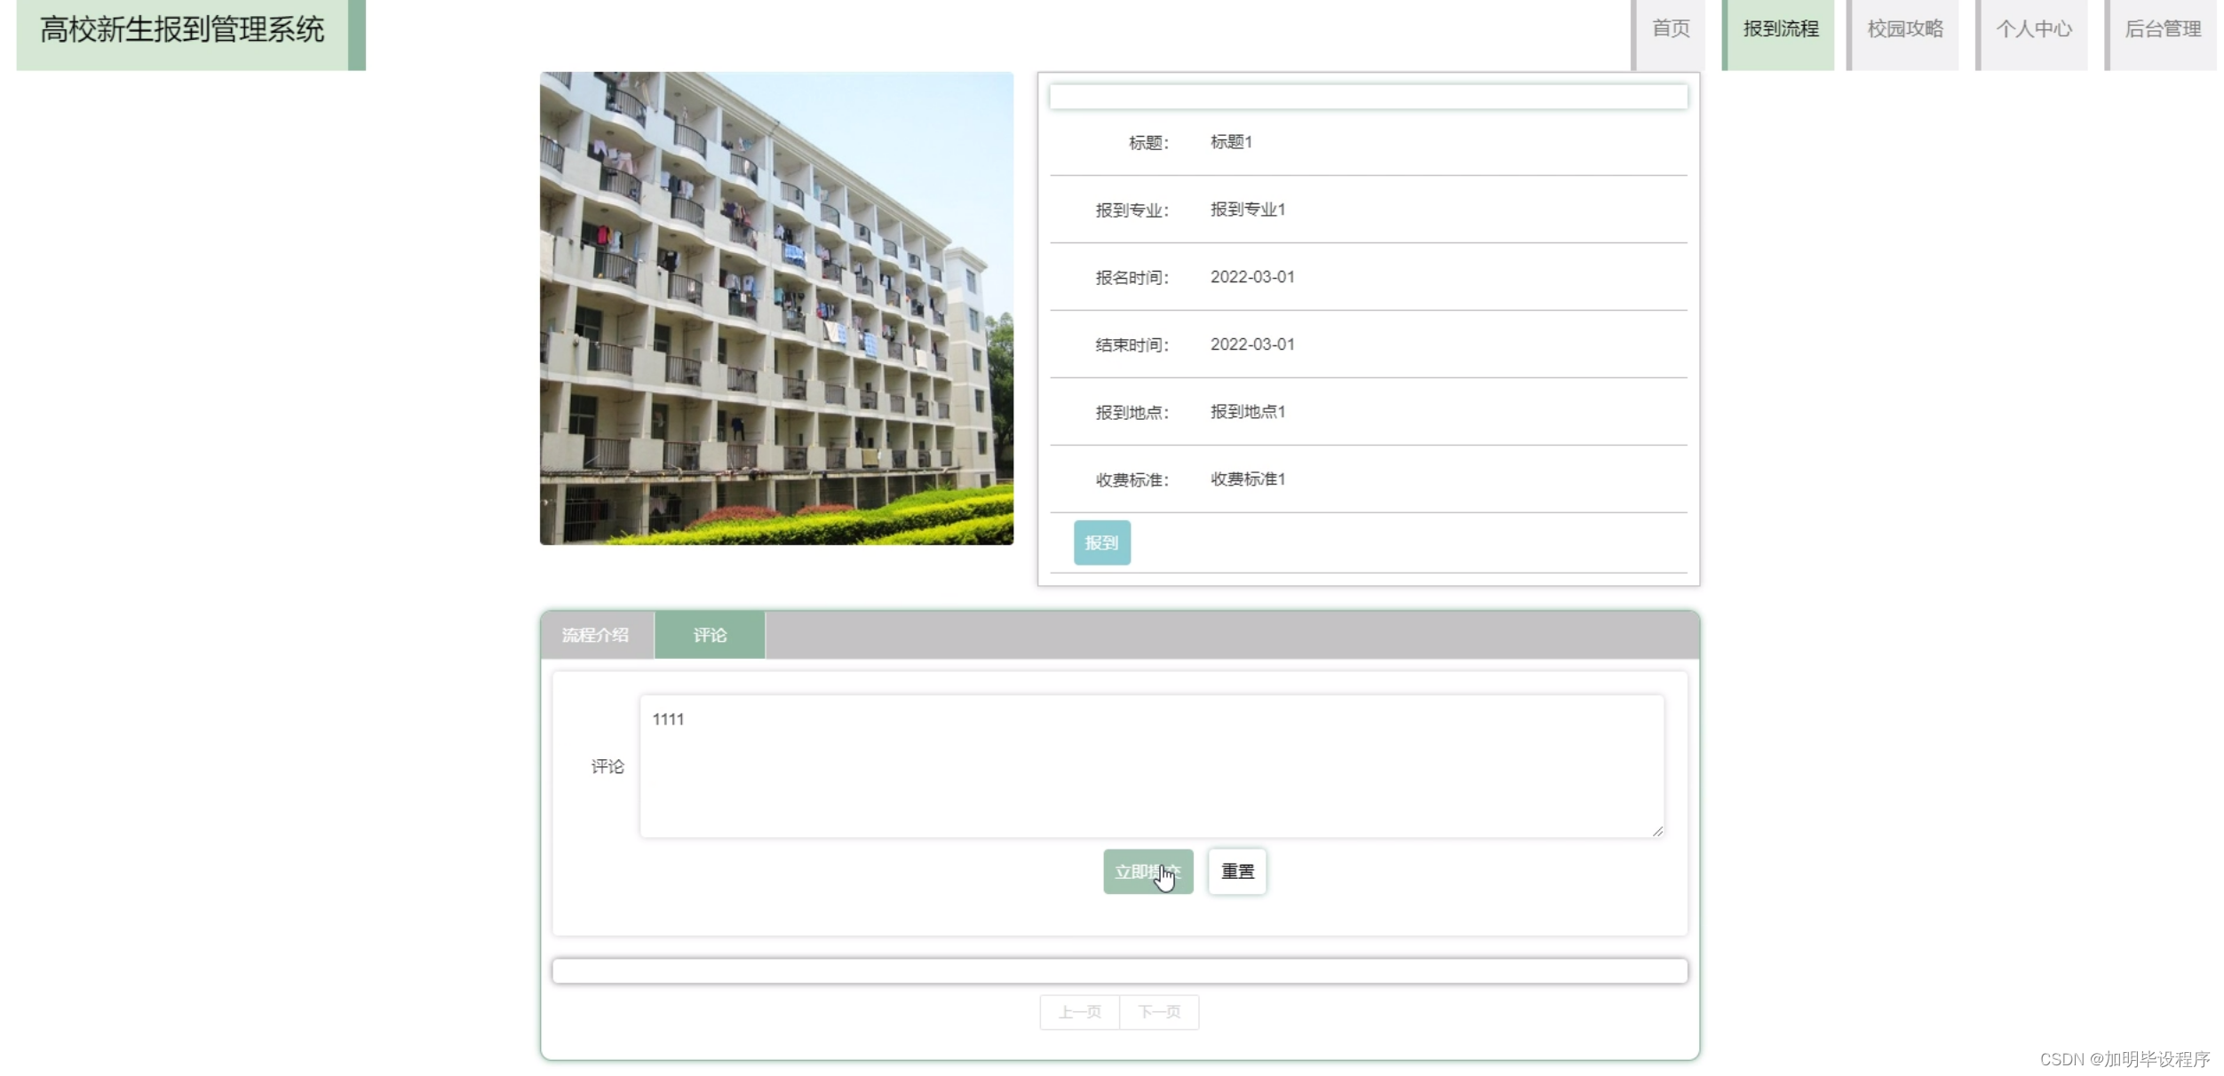
Task: Go to next page with 下一页
Action: click(x=1159, y=1012)
